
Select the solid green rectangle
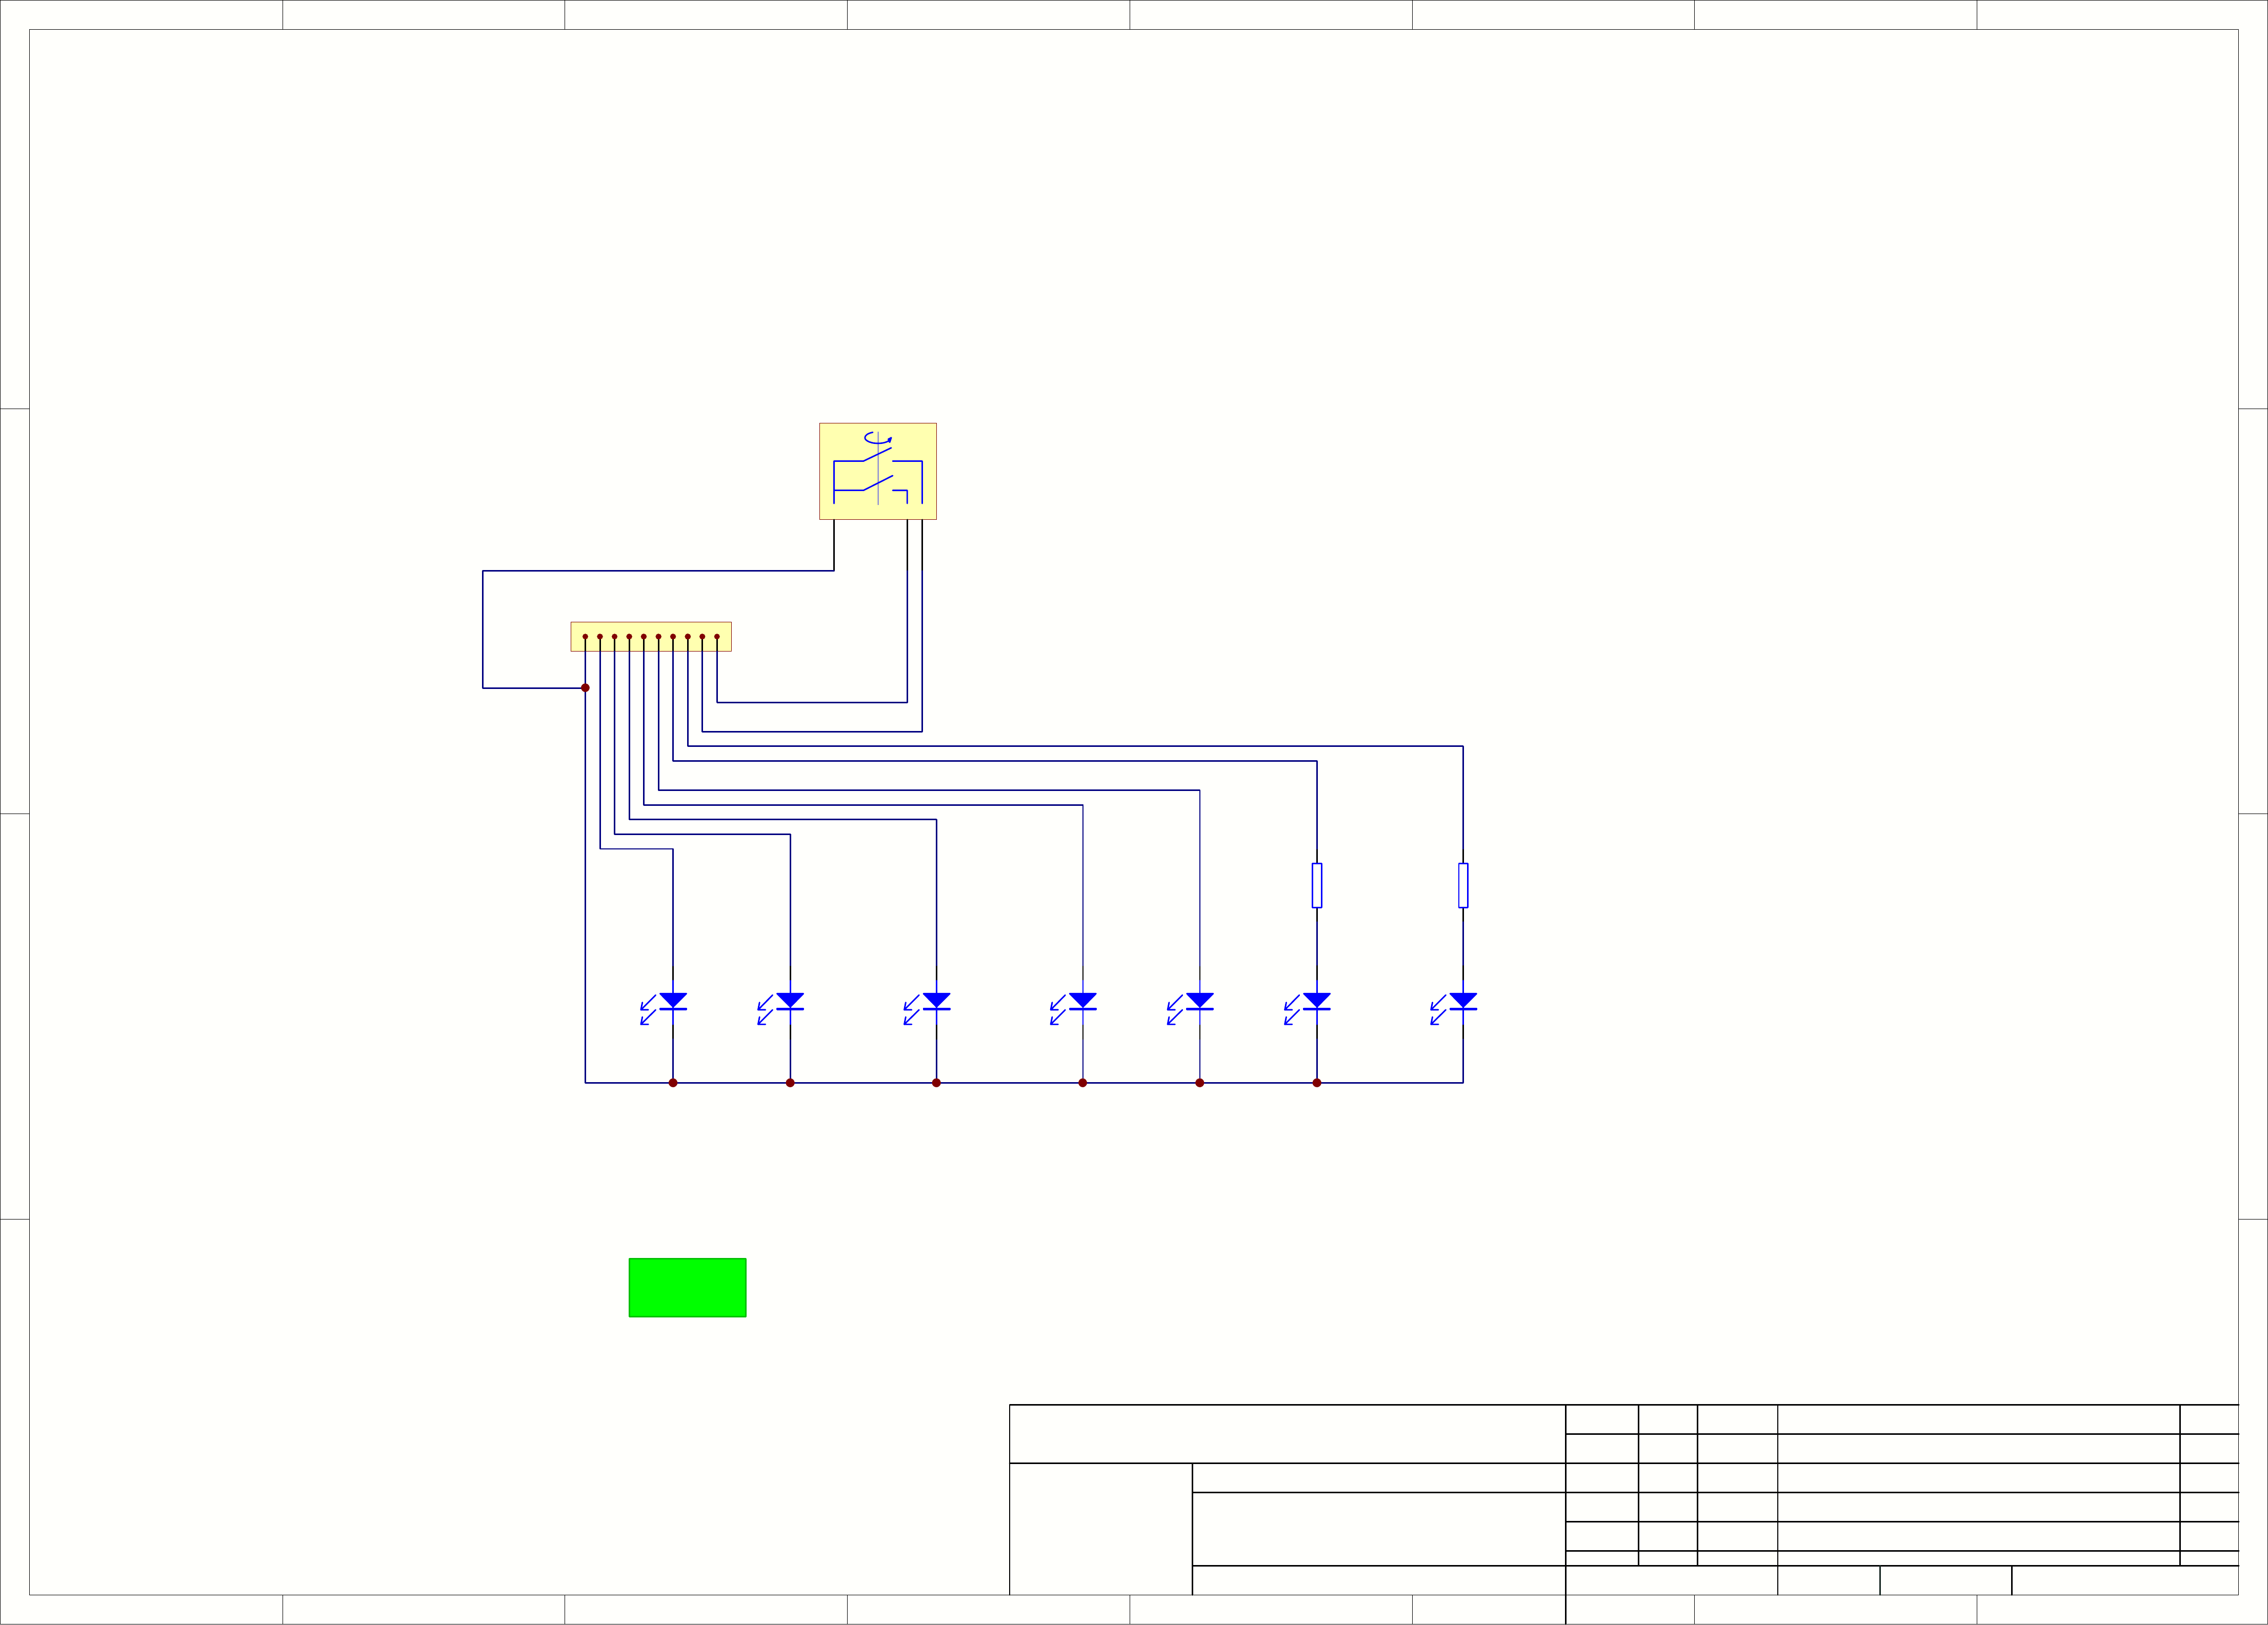687,1287
